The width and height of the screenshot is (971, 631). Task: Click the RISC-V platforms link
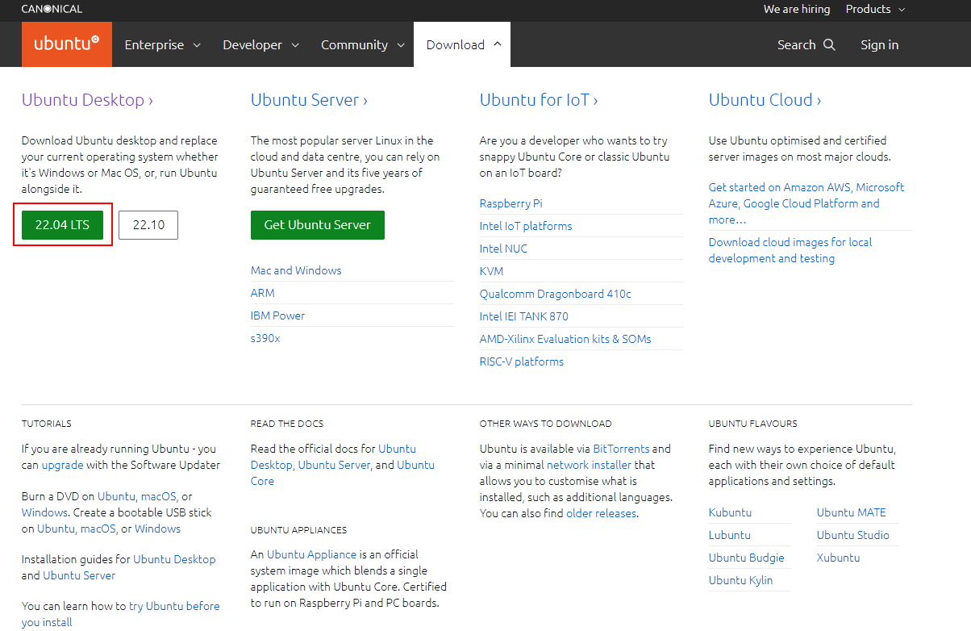521,361
